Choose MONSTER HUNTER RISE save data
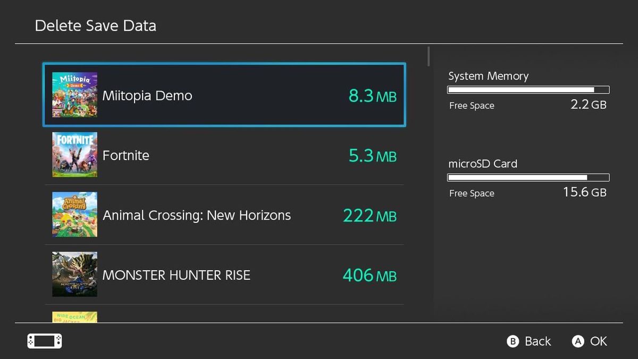The width and height of the screenshot is (638, 359). [x=224, y=274]
